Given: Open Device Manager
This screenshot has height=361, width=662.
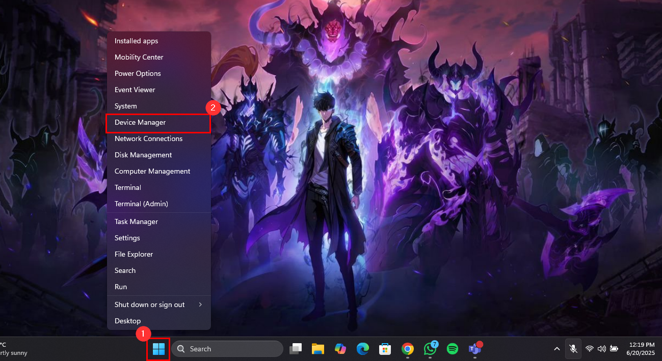Looking at the screenshot, I should point(159,122).
